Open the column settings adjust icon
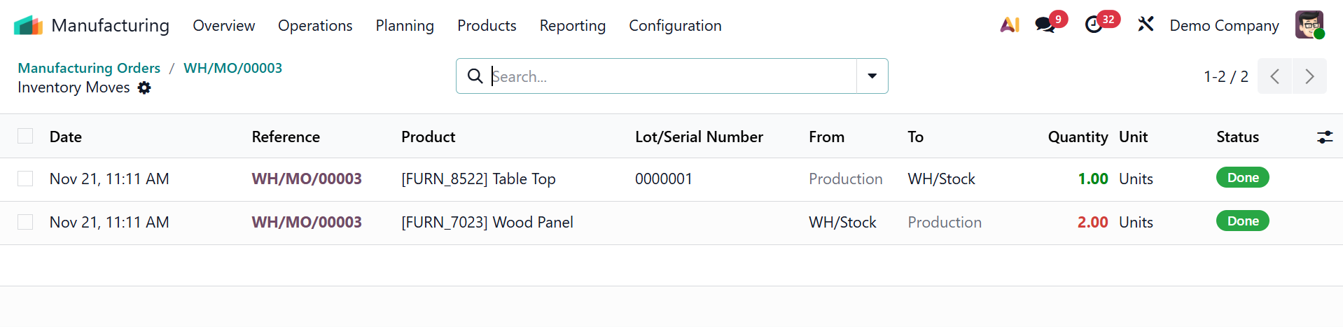 1324,137
